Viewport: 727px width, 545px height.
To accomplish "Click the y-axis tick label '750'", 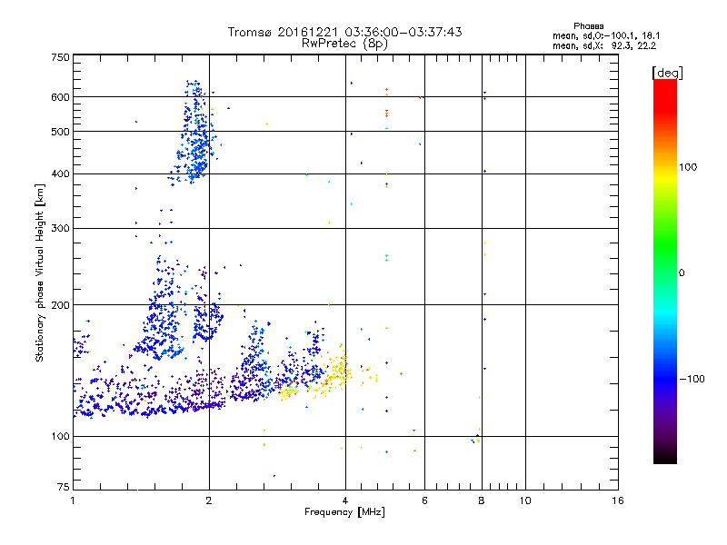I will (60, 57).
